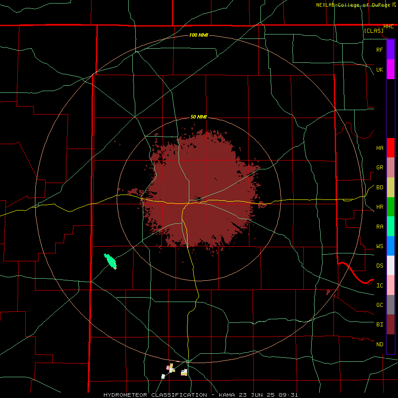
Task: Pick the gray GC legend color block
Action: (390, 305)
